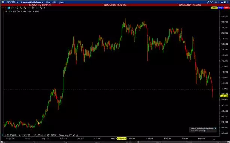Select the arrow pointer tool in toolbar
Screen dimensions: 230x143
(x=17, y=8)
